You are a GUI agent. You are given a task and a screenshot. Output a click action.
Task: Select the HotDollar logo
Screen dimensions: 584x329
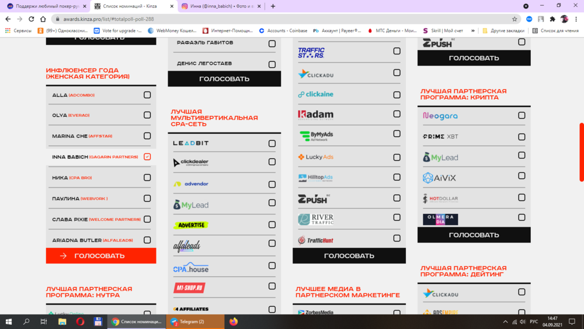pos(440,199)
